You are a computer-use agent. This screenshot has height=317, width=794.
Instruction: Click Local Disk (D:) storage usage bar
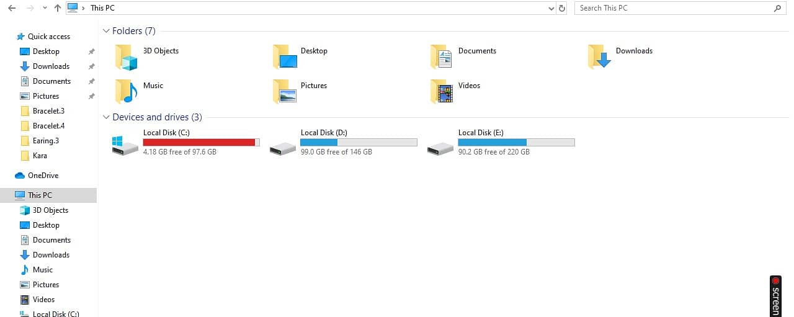click(359, 142)
